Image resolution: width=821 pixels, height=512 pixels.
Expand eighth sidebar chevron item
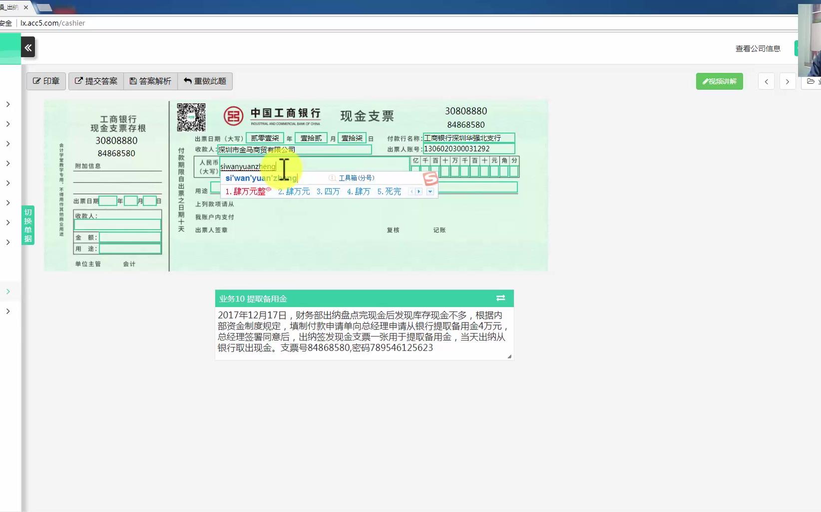(x=8, y=242)
